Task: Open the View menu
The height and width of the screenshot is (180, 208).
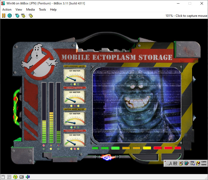Action: point(19,10)
